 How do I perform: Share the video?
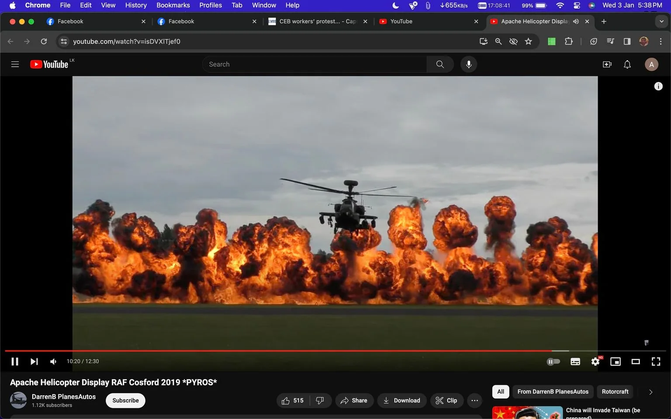coord(354,400)
